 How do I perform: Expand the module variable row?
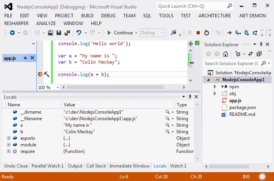[x=8, y=145]
